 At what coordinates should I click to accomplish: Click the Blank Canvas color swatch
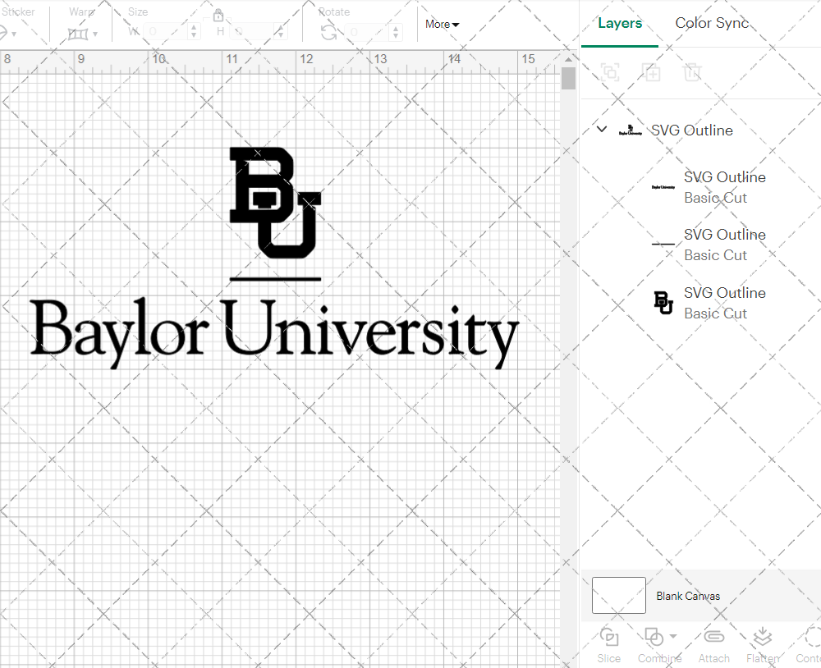tap(618, 595)
